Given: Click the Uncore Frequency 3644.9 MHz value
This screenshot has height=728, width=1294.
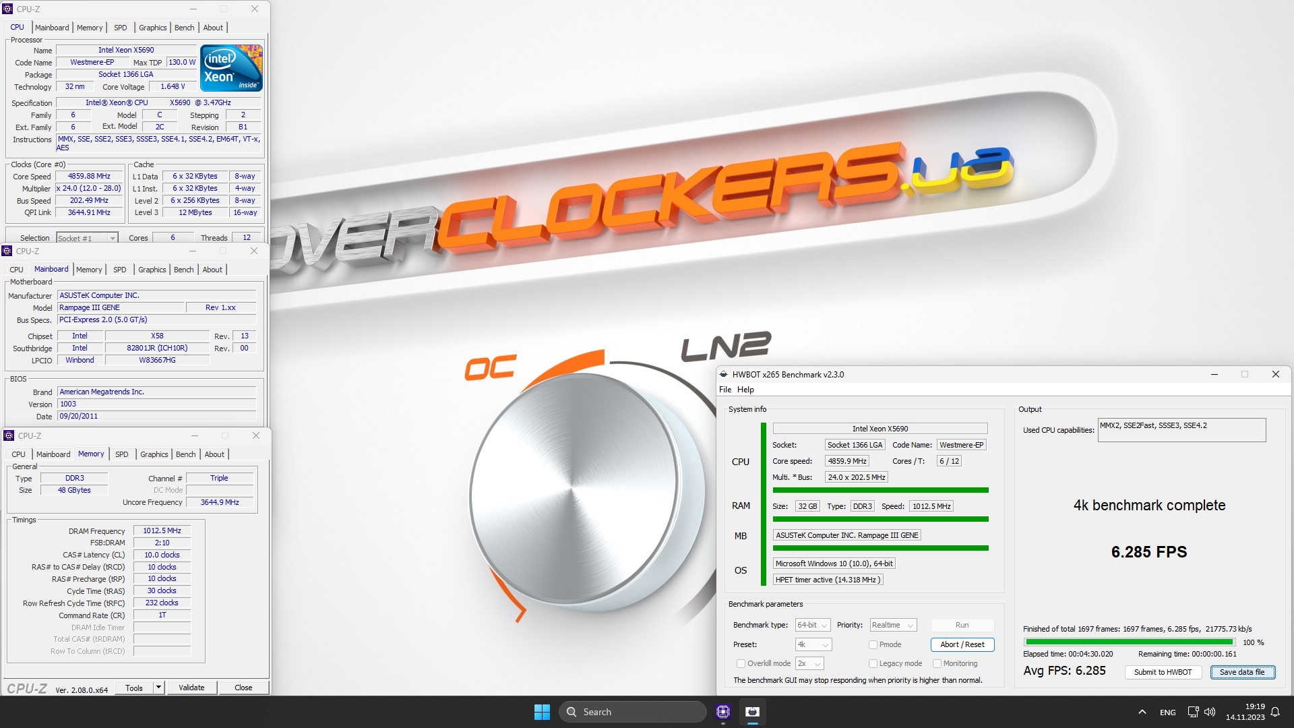Looking at the screenshot, I should pyautogui.click(x=220, y=502).
